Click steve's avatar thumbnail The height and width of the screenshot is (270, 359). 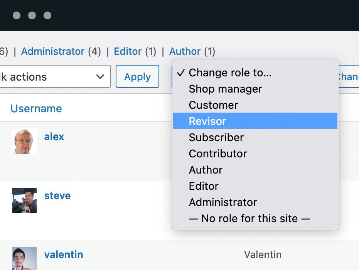click(24, 201)
